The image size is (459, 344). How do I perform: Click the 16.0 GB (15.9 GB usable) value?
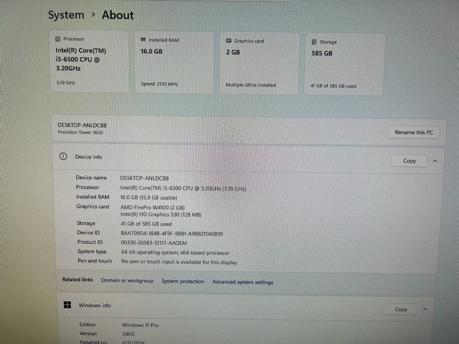coord(149,198)
